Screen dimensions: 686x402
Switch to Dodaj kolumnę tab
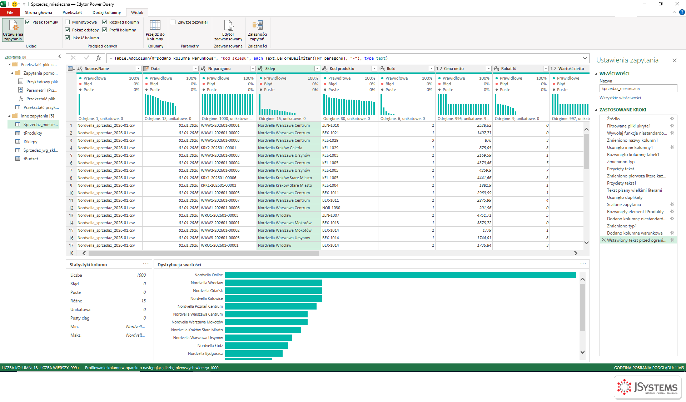(x=106, y=12)
